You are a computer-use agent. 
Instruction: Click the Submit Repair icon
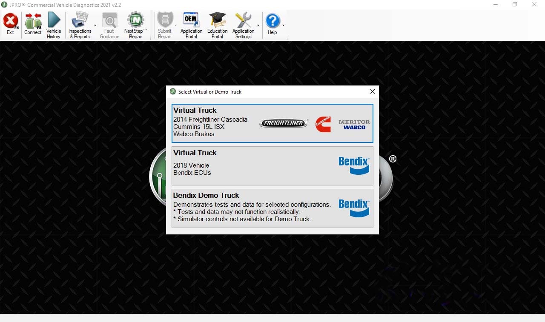164,25
